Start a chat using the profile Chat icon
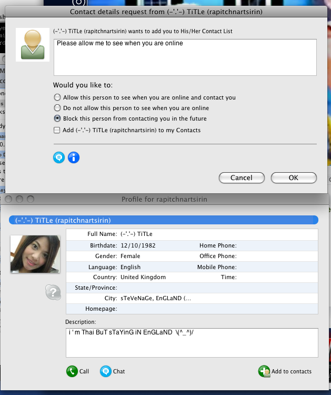Image resolution: width=331 pixels, height=395 pixels. click(106, 371)
